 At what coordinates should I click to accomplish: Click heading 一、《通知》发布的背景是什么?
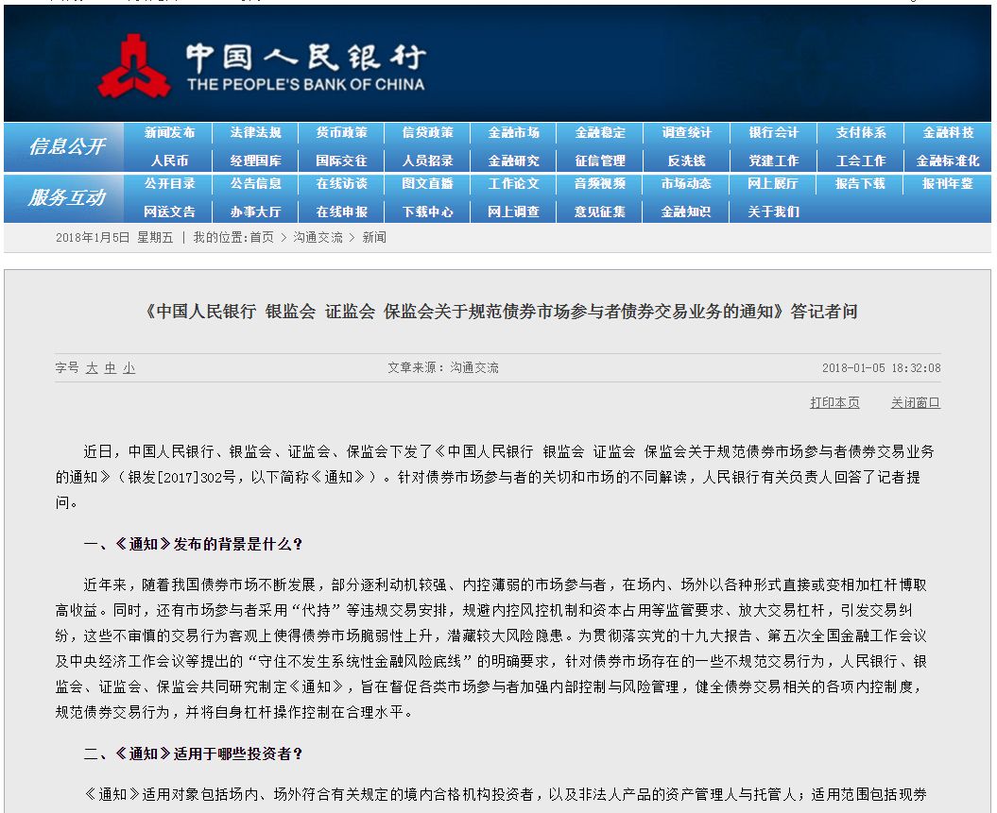[193, 544]
